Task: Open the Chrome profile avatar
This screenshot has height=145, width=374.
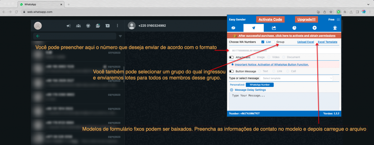Action: (364, 12)
